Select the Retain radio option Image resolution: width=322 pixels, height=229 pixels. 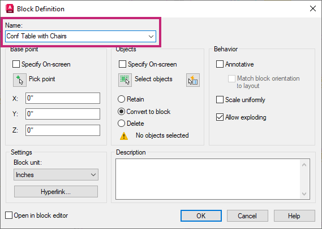point(121,99)
